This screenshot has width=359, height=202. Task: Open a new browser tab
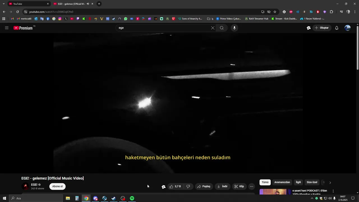coord(99,4)
